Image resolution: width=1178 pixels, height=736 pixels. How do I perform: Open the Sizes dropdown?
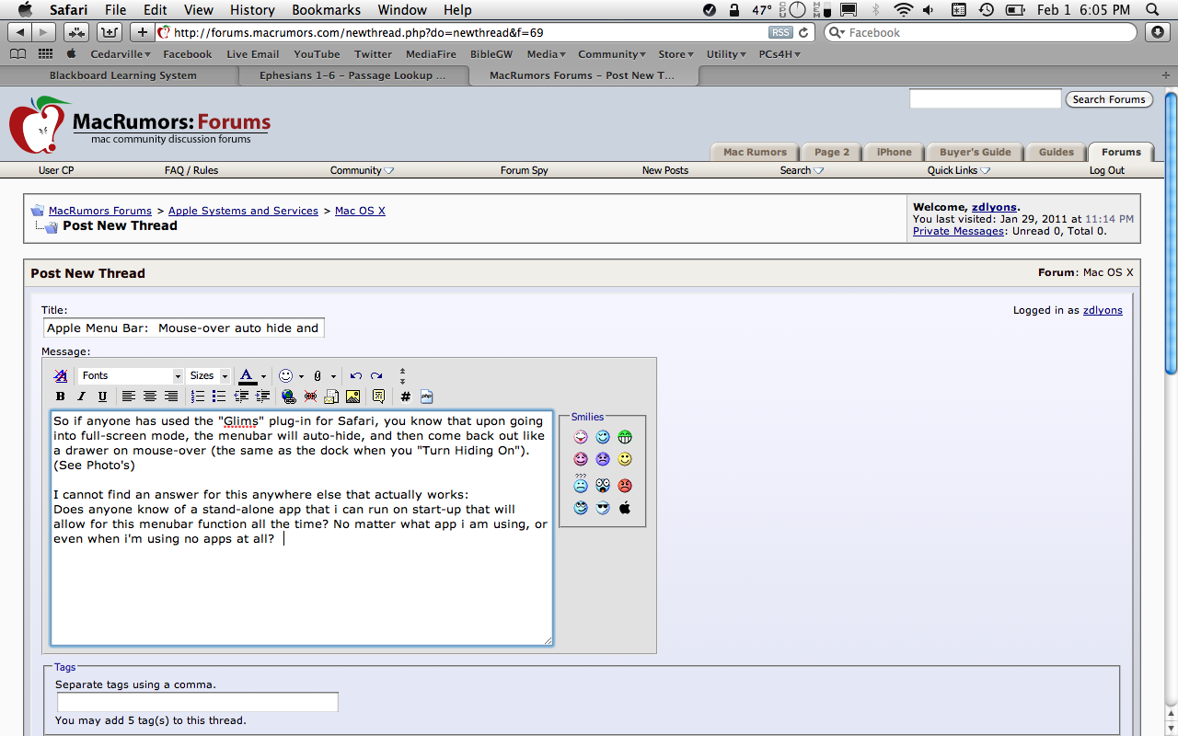click(209, 375)
